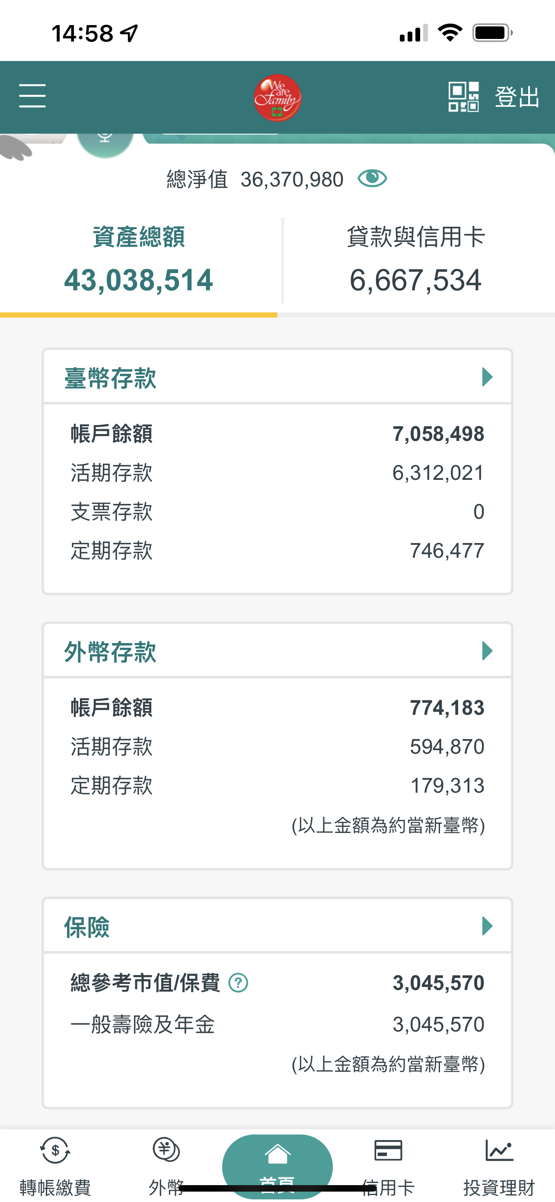The image size is (555, 1202).
Task: Expand the 外幣存款 section arrow
Action: point(487,651)
